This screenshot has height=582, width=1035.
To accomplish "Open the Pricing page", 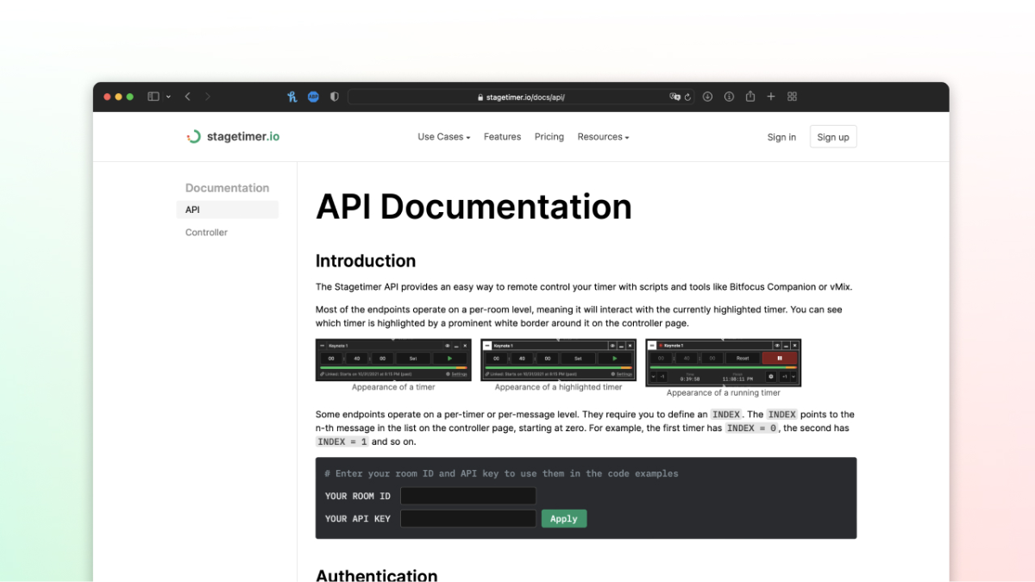I will (549, 137).
